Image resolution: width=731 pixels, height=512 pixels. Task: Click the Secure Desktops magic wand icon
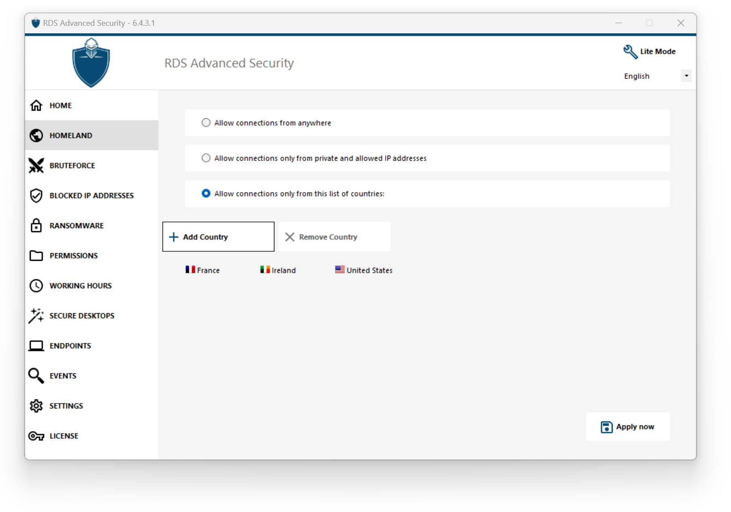tap(36, 316)
